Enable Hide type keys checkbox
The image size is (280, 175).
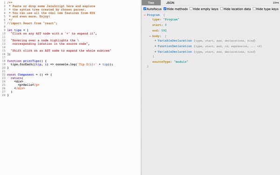(254, 9)
